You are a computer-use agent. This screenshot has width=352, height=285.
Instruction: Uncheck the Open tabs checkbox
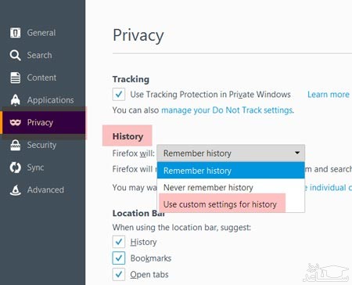pyautogui.click(x=119, y=274)
